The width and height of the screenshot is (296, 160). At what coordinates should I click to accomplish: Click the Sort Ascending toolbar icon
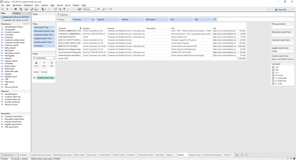point(60,9)
